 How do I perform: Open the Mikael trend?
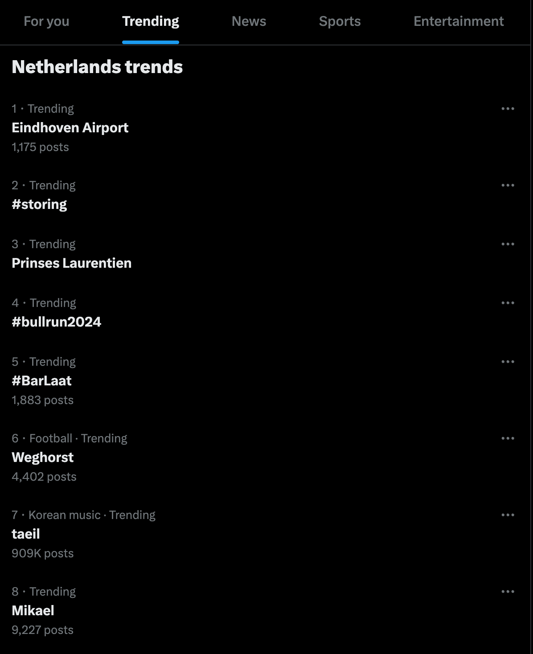(33, 610)
